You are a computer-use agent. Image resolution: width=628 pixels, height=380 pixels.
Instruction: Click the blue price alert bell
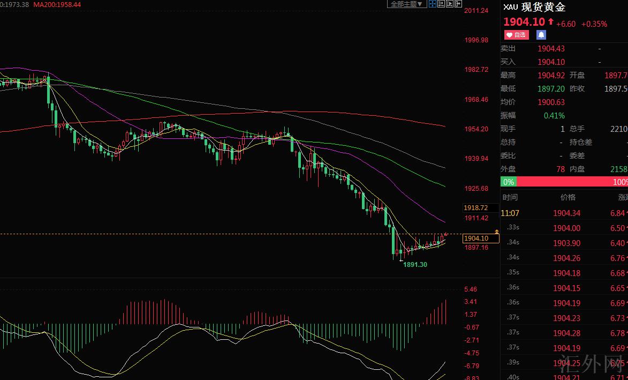pos(541,35)
